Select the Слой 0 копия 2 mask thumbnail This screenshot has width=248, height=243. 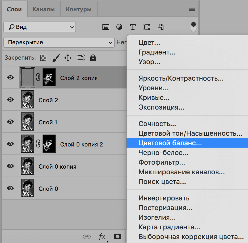(x=49, y=144)
